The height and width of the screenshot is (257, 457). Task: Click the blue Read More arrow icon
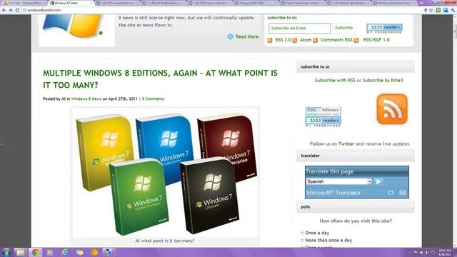(x=230, y=36)
